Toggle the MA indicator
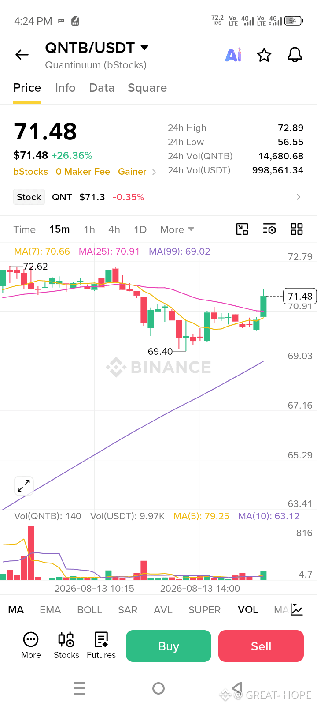Screen dimensions: 317x706 (x=16, y=610)
